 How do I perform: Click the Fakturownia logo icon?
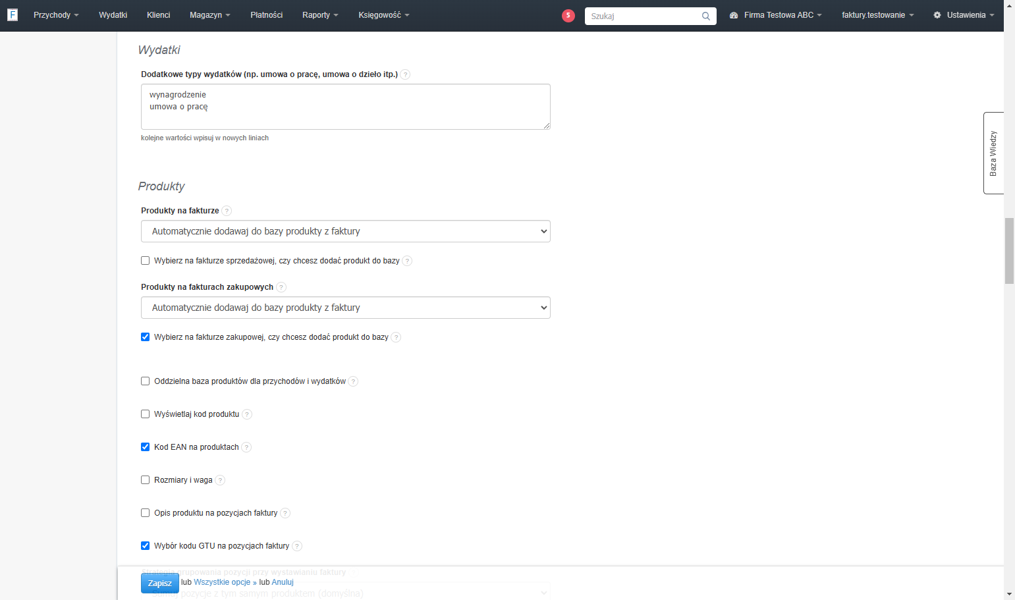[x=13, y=14]
